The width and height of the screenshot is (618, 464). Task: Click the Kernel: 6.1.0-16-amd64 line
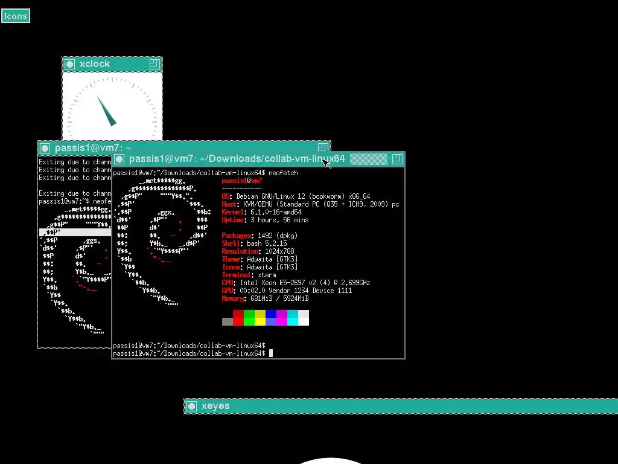point(261,212)
